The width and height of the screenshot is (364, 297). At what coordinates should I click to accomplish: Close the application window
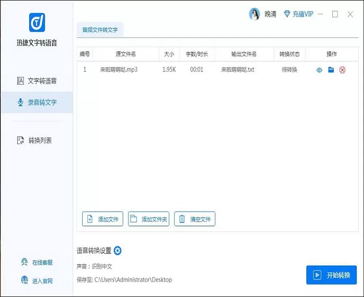click(350, 15)
